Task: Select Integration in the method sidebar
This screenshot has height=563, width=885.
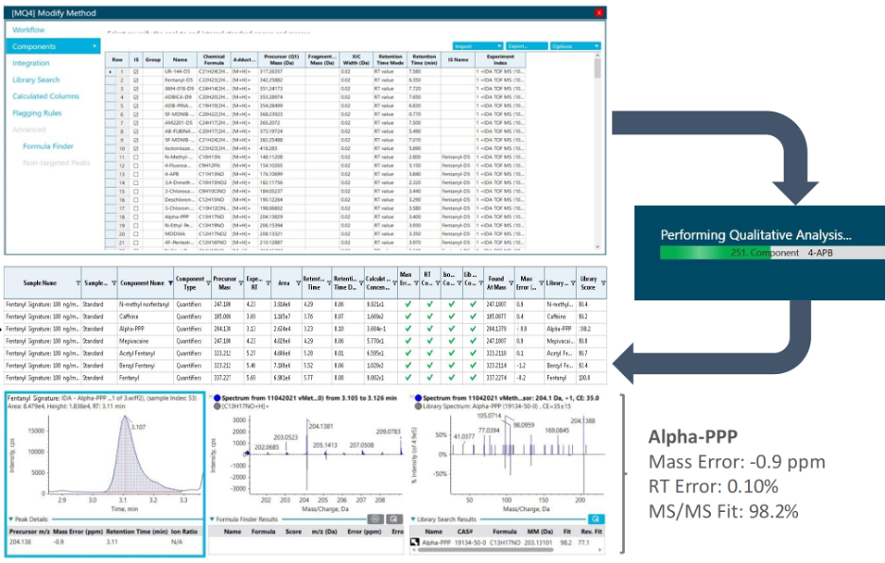Action: [x=31, y=63]
